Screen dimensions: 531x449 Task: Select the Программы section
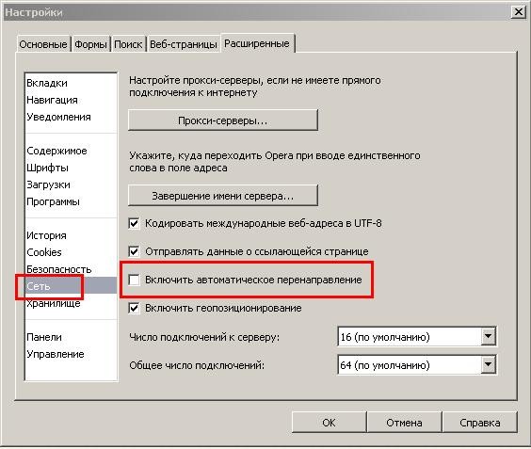(53, 201)
